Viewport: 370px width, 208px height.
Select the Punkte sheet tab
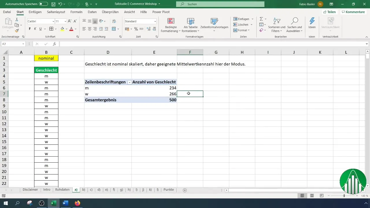pyautogui.click(x=169, y=190)
